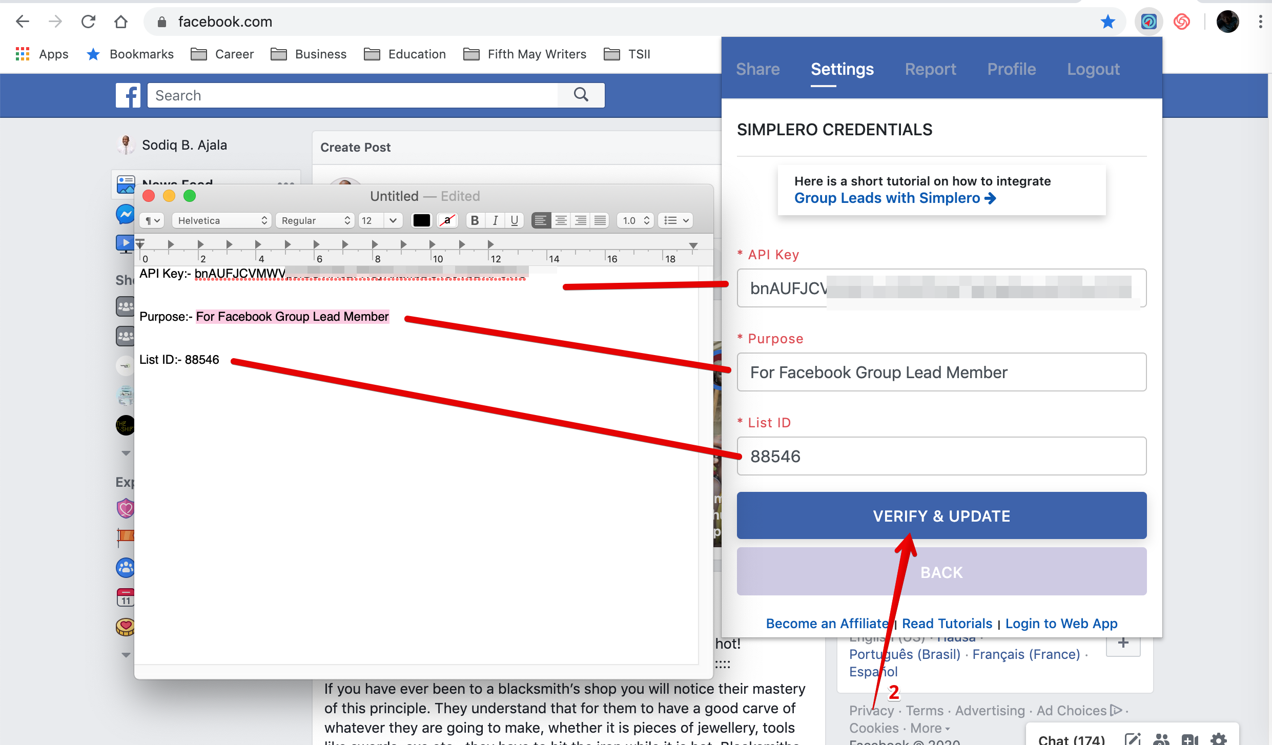Switch to the Share tab
This screenshot has height=745, width=1272.
tap(757, 69)
